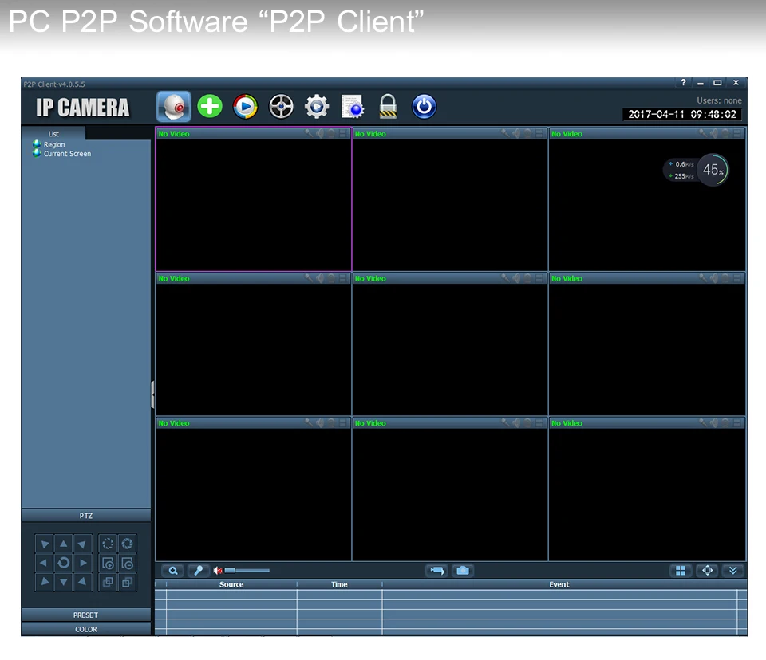
Task: Click PTZ diagonal arrow at pad's bottom-right corner
Action: point(83,582)
